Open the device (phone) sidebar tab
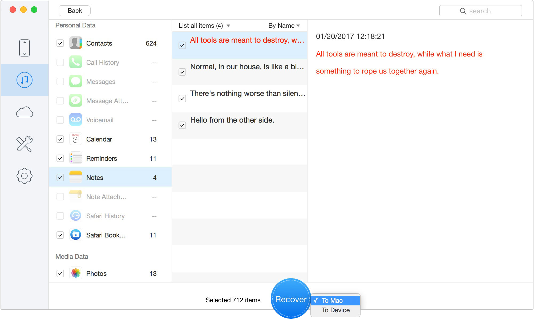The width and height of the screenshot is (534, 323). tap(24, 48)
